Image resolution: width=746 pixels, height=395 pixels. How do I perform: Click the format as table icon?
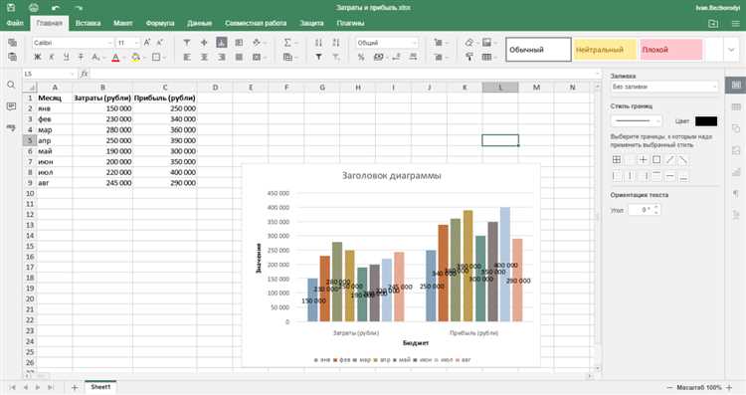[x=486, y=57]
